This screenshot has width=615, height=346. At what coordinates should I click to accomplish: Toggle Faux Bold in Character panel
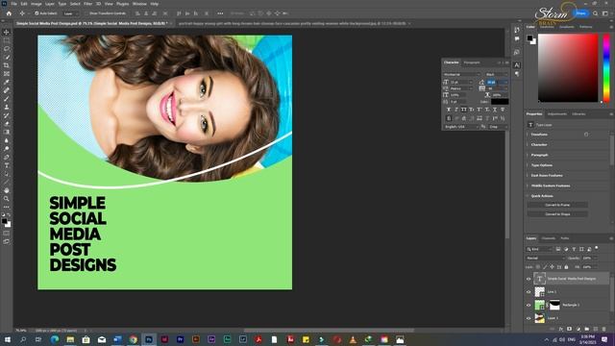click(449, 110)
